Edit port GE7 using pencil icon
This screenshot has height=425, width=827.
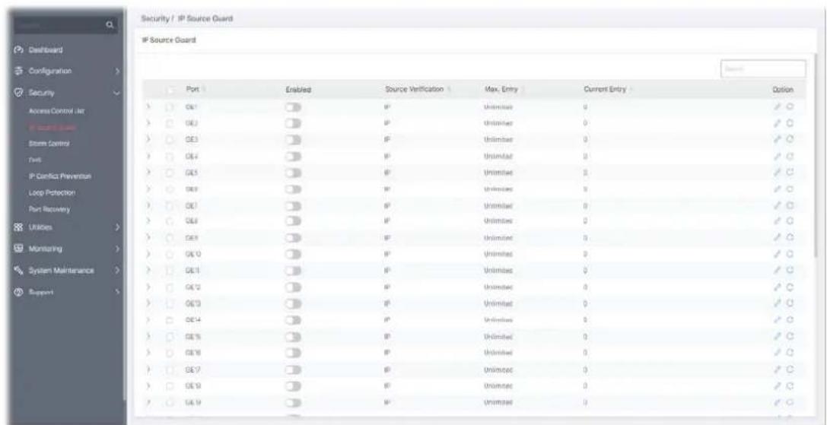pyautogui.click(x=778, y=205)
